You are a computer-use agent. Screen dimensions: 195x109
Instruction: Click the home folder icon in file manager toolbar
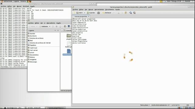point(65,26)
